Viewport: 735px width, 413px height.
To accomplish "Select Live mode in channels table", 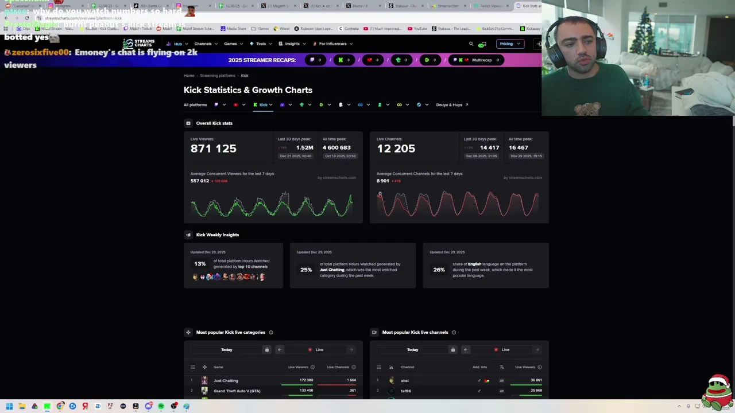I will (502, 350).
